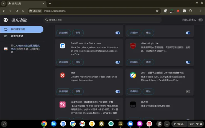
Task: Turn off the xTab extension toggle
Action: point(118,92)
